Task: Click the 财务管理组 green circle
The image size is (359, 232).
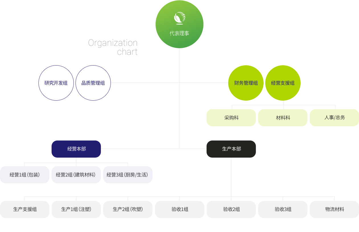Action: click(246, 83)
